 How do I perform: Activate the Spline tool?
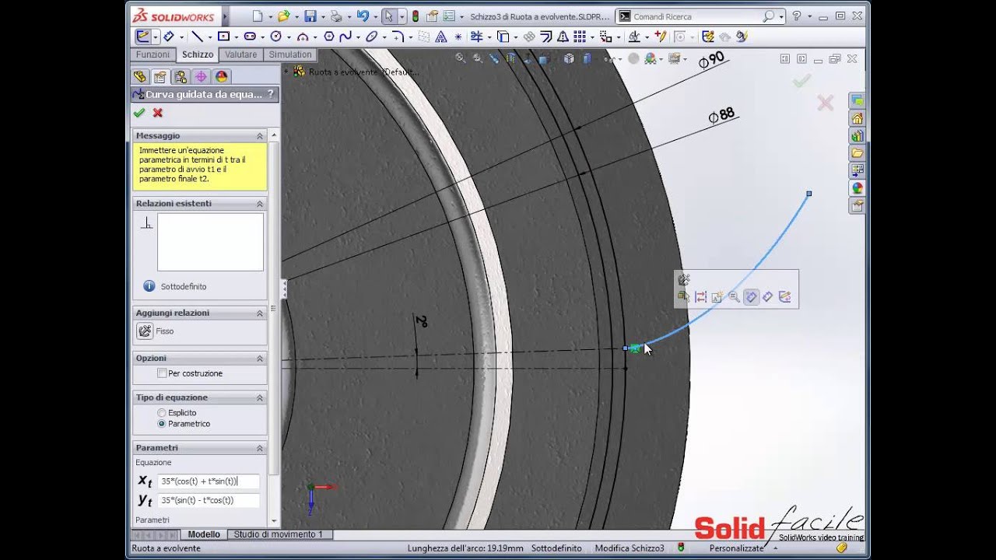tap(345, 37)
